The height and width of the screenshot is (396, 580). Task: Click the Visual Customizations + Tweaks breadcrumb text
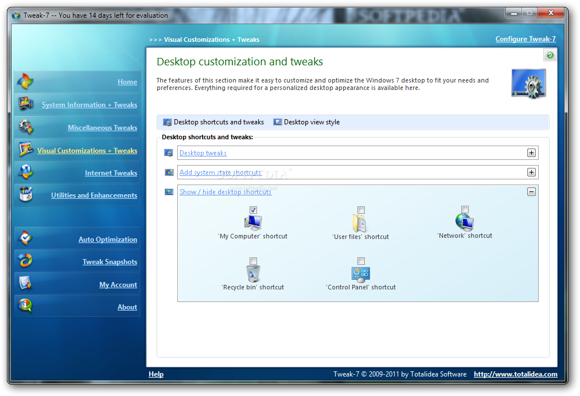click(x=212, y=40)
